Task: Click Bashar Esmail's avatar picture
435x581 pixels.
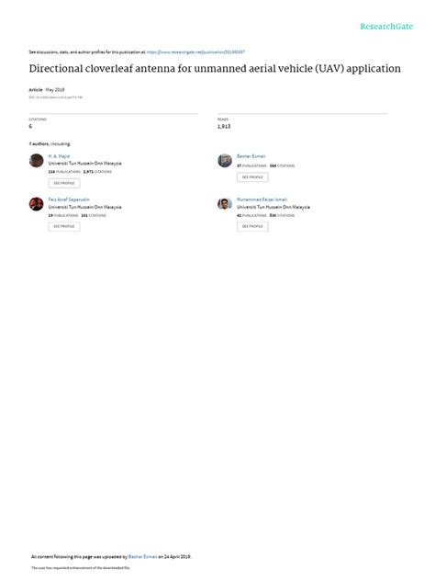Action: tap(225, 161)
